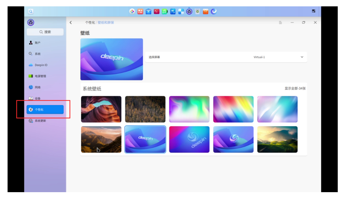Select 网络 in the sidebar
This screenshot has height=197, width=345.
[x=45, y=87]
